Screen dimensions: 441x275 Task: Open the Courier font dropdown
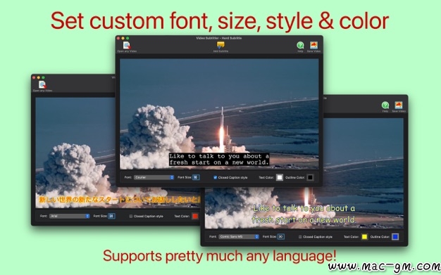click(154, 177)
